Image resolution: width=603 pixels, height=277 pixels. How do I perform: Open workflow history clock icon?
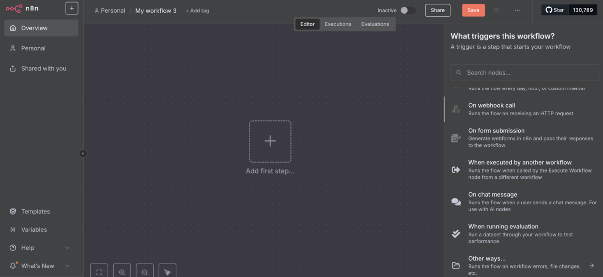click(496, 10)
